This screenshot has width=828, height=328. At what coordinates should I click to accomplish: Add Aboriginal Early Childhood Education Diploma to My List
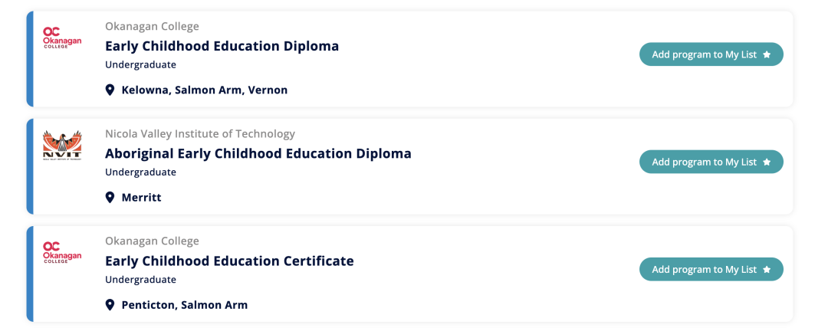tap(711, 162)
